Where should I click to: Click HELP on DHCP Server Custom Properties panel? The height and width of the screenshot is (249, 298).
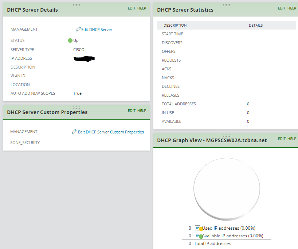pyautogui.click(x=142, y=110)
